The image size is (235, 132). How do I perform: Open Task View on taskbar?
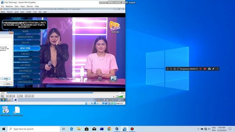[x=64, y=129]
